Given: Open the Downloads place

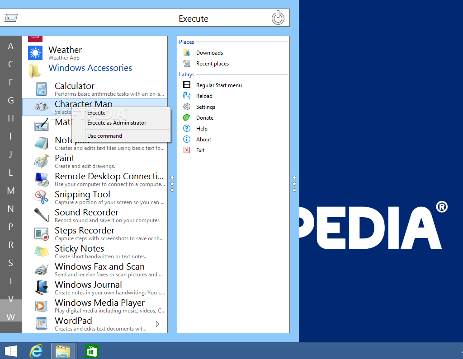Looking at the screenshot, I should (x=209, y=53).
